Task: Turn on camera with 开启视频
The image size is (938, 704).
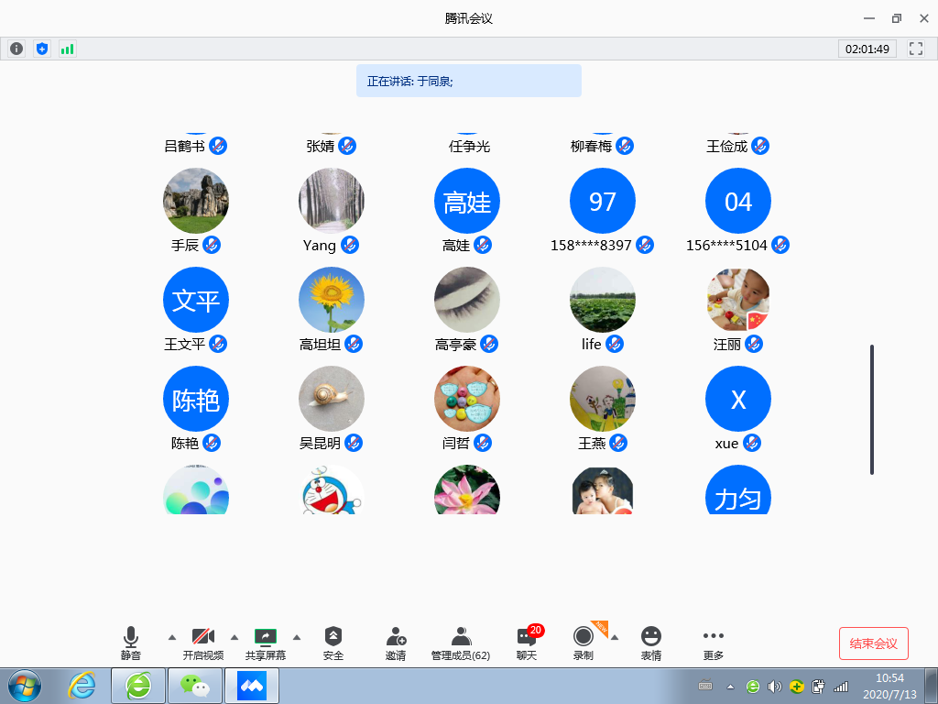Action: [x=202, y=643]
